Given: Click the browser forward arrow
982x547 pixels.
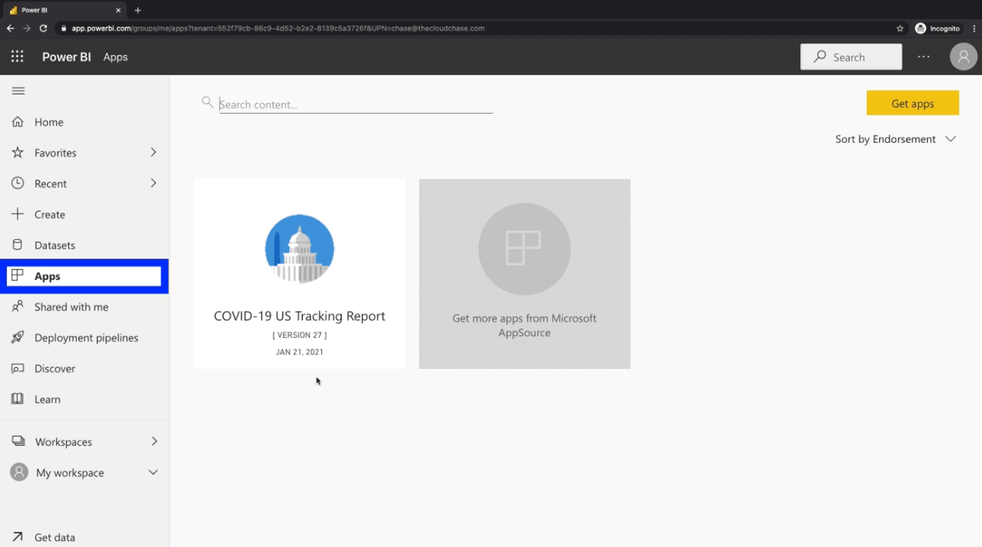Looking at the screenshot, I should pos(26,28).
